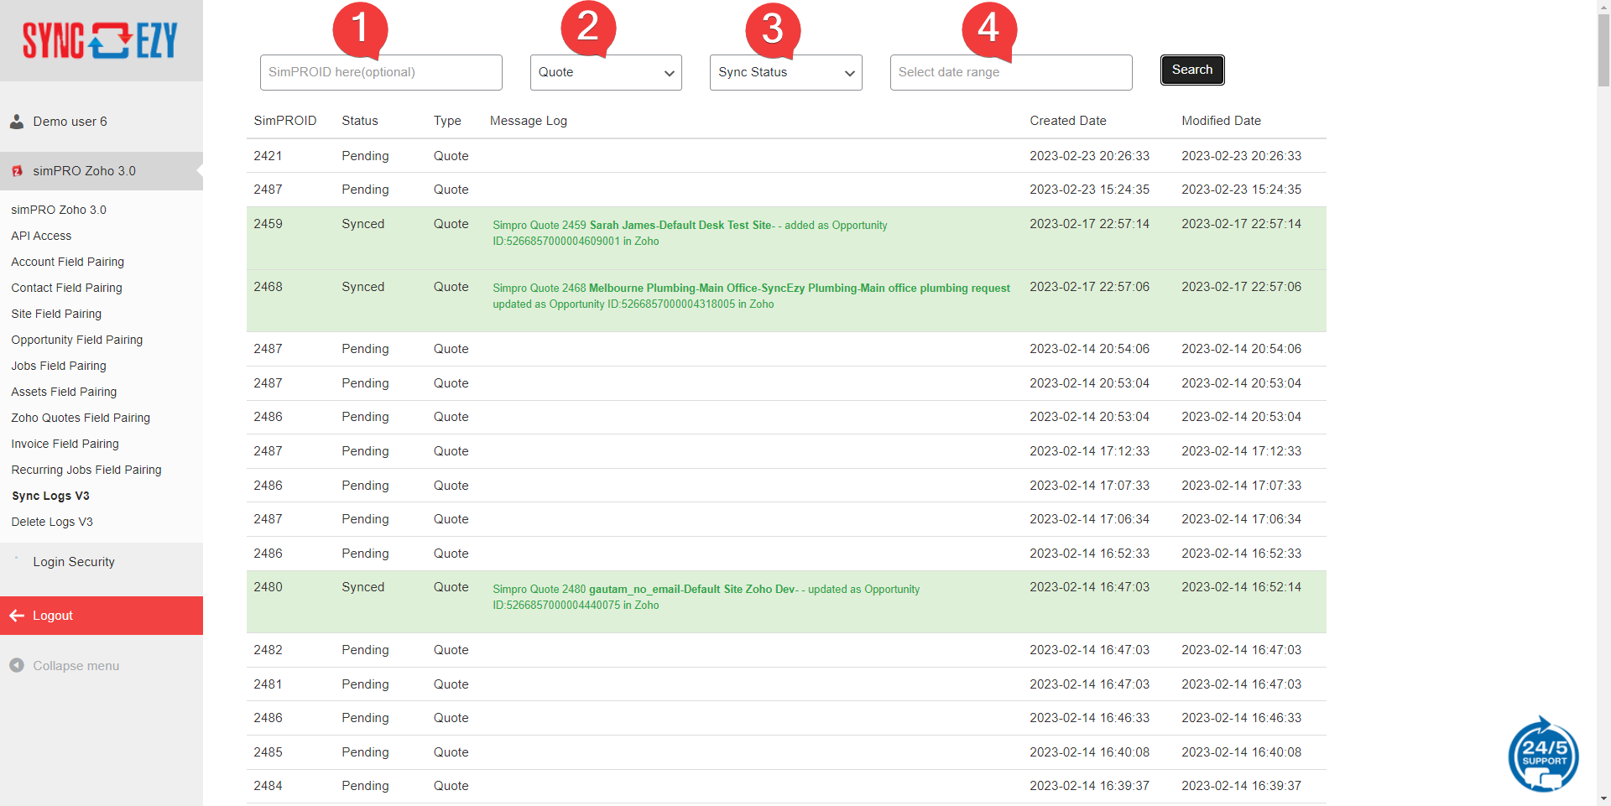This screenshot has width=1611, height=806.
Task: Click the scrollbar down arrow
Action: [x=1603, y=798]
